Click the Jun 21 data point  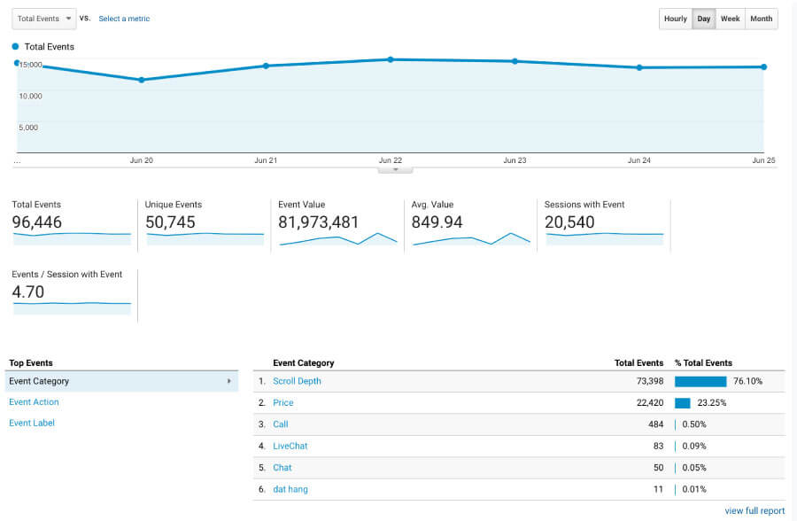tap(266, 66)
